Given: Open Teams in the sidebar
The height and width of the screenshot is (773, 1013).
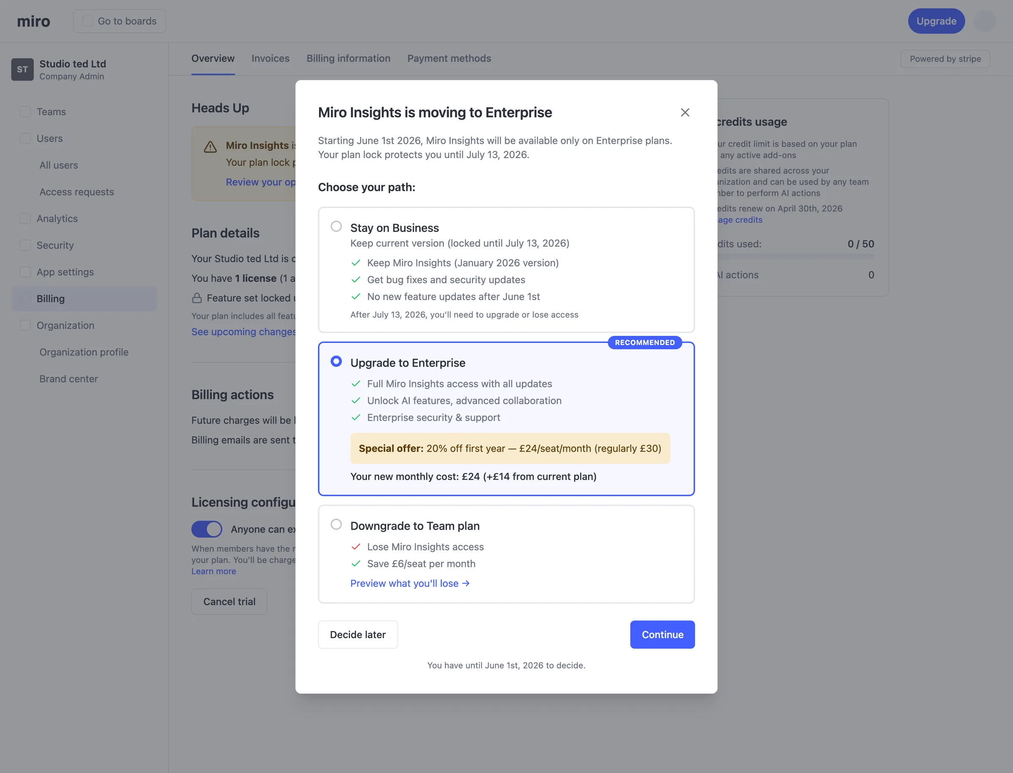Looking at the screenshot, I should point(84,112).
